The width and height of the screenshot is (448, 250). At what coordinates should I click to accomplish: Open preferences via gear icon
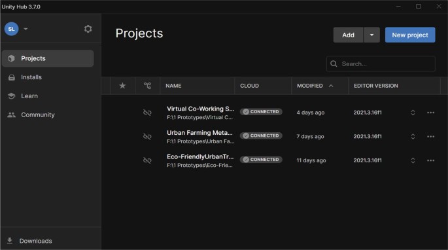click(x=88, y=29)
